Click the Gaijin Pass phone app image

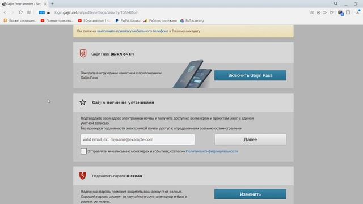[x=192, y=74]
